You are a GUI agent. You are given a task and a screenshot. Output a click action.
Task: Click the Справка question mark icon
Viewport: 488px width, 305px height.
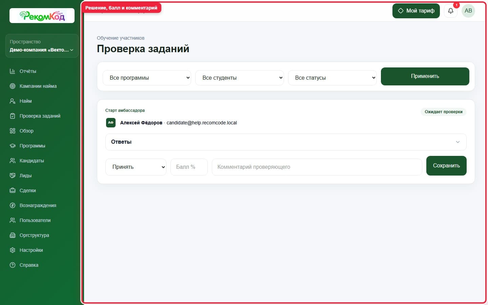click(13, 265)
